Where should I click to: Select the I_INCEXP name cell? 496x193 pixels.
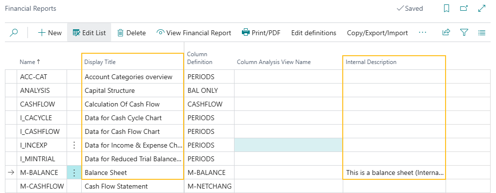(x=42, y=145)
